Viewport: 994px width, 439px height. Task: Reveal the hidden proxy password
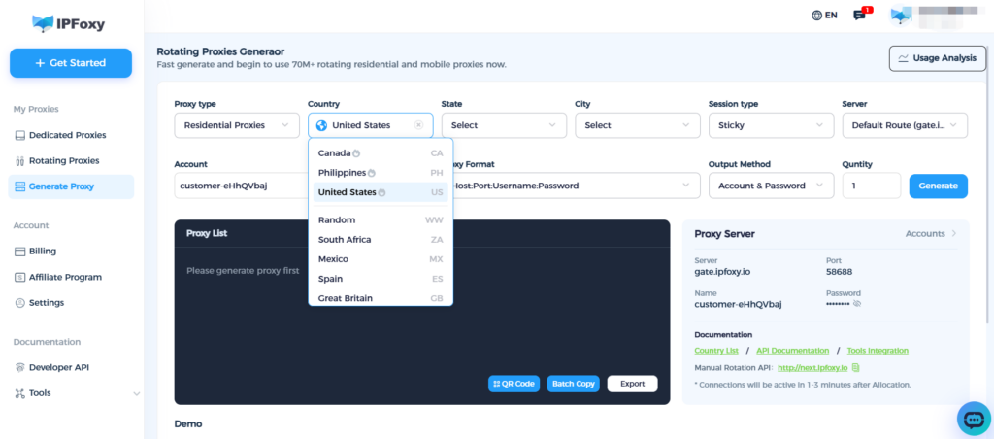pos(857,304)
